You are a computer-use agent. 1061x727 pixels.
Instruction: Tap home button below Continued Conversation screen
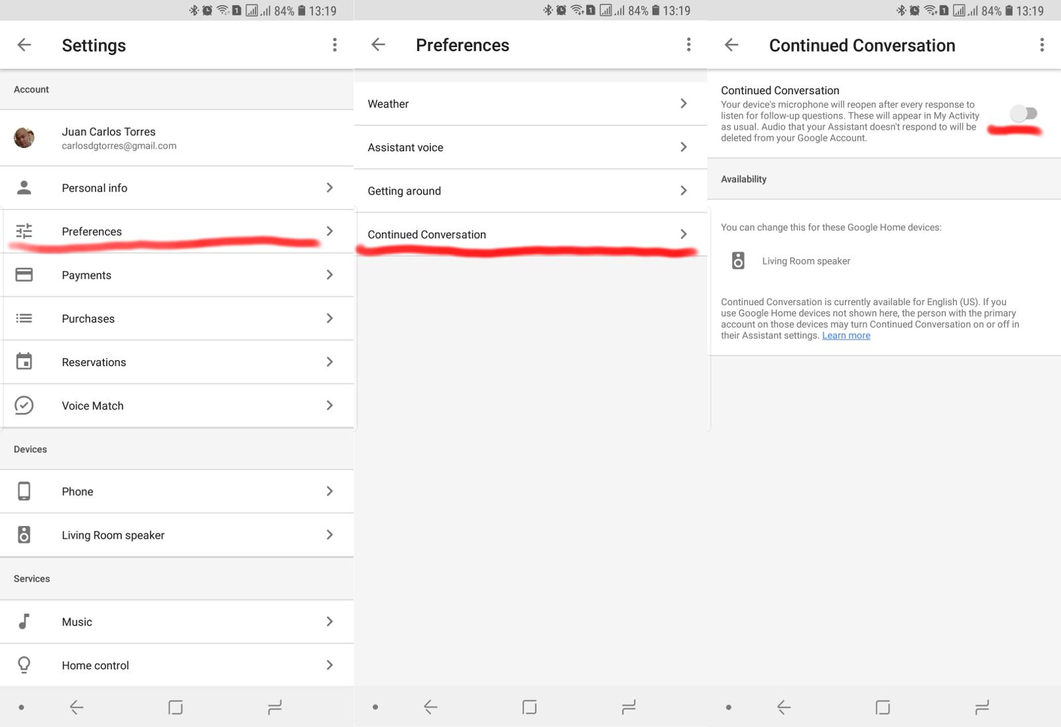(x=883, y=708)
